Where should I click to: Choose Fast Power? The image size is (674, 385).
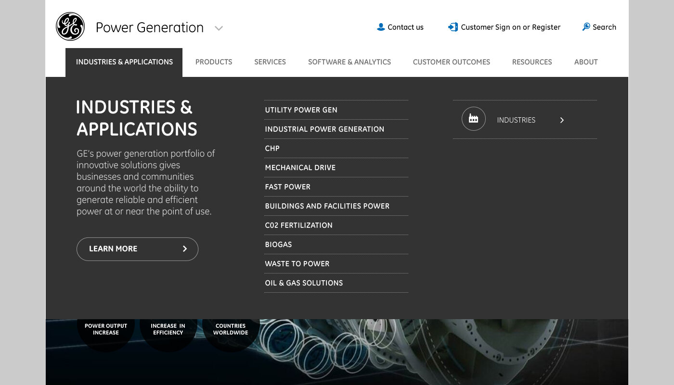coord(336,187)
